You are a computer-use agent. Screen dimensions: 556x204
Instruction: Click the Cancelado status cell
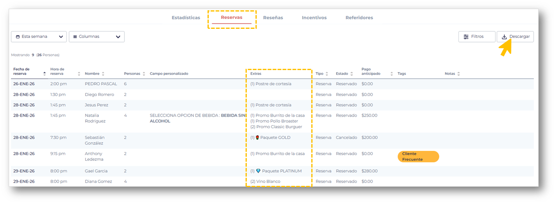[x=346, y=137]
